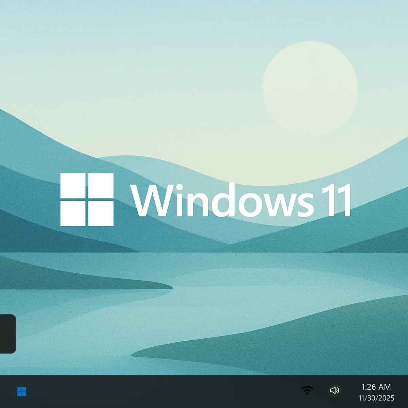Open the Start menu
Image resolution: width=408 pixels, height=408 pixels.
(x=22, y=392)
